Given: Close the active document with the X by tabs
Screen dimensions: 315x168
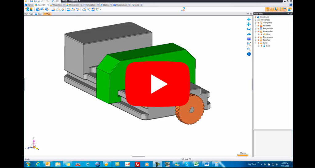Looking at the screenshot, I should click(251, 14).
